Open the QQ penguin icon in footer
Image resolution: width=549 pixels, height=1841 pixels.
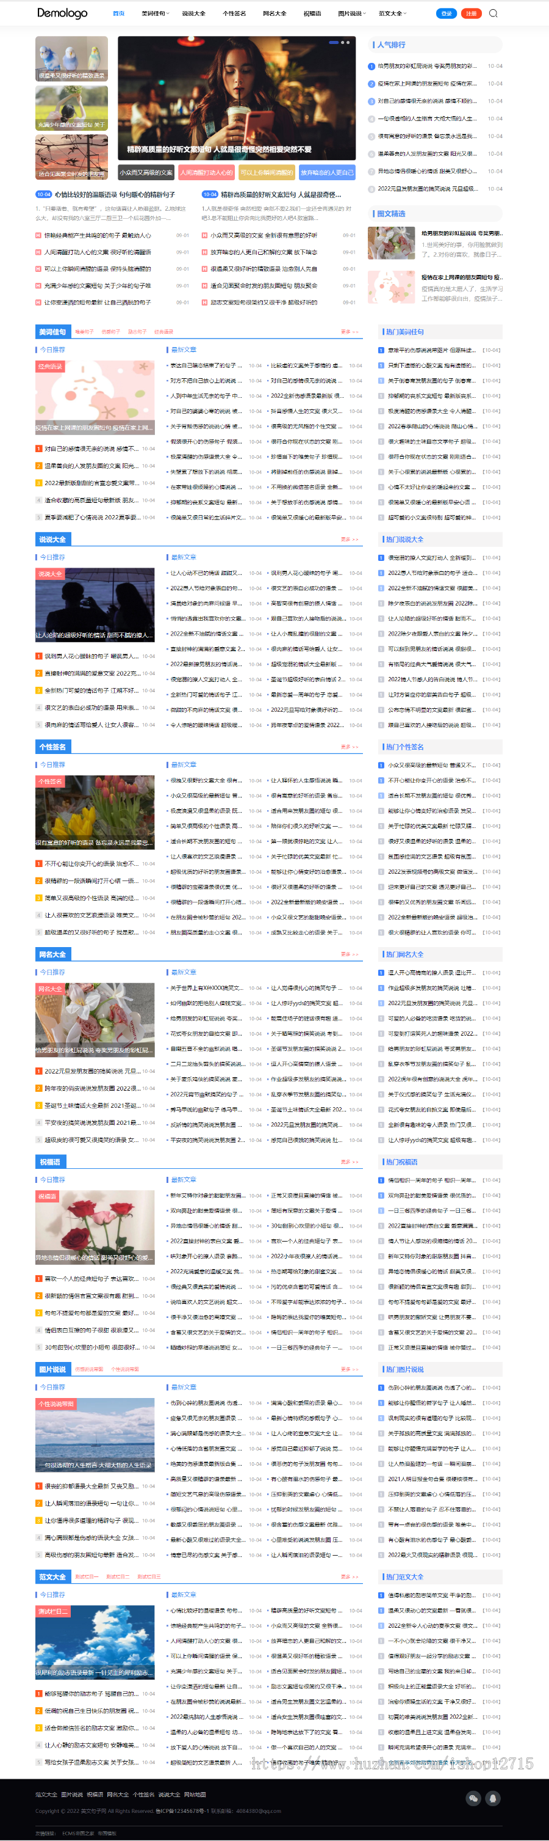493,1798
